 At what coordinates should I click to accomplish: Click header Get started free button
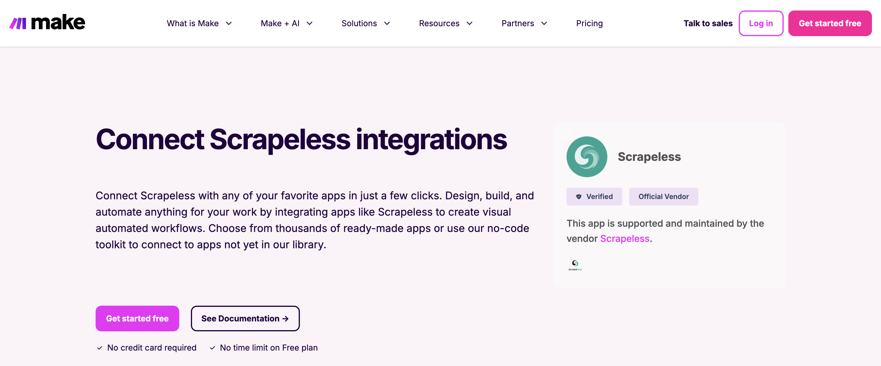point(830,23)
